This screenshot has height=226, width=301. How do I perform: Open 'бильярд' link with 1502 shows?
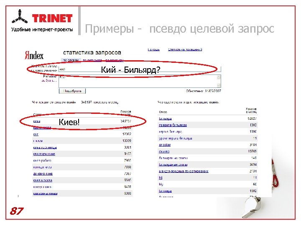point(165,191)
